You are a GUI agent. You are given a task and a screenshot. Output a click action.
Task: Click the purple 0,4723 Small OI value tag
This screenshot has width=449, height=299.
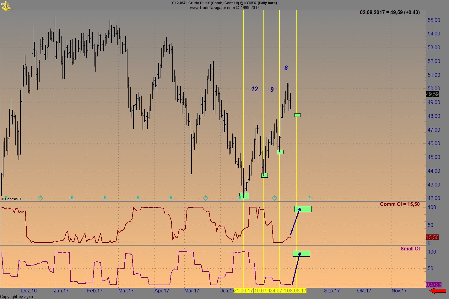coord(434,285)
